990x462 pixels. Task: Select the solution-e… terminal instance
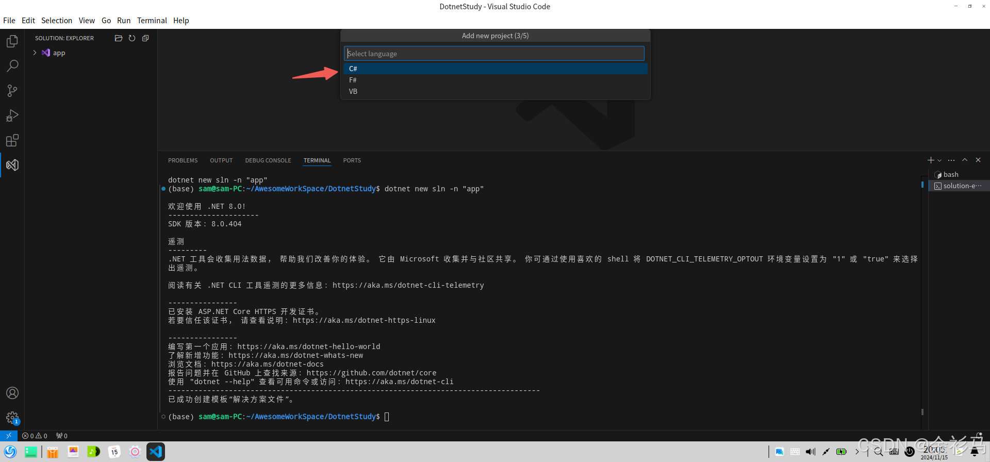pos(959,186)
